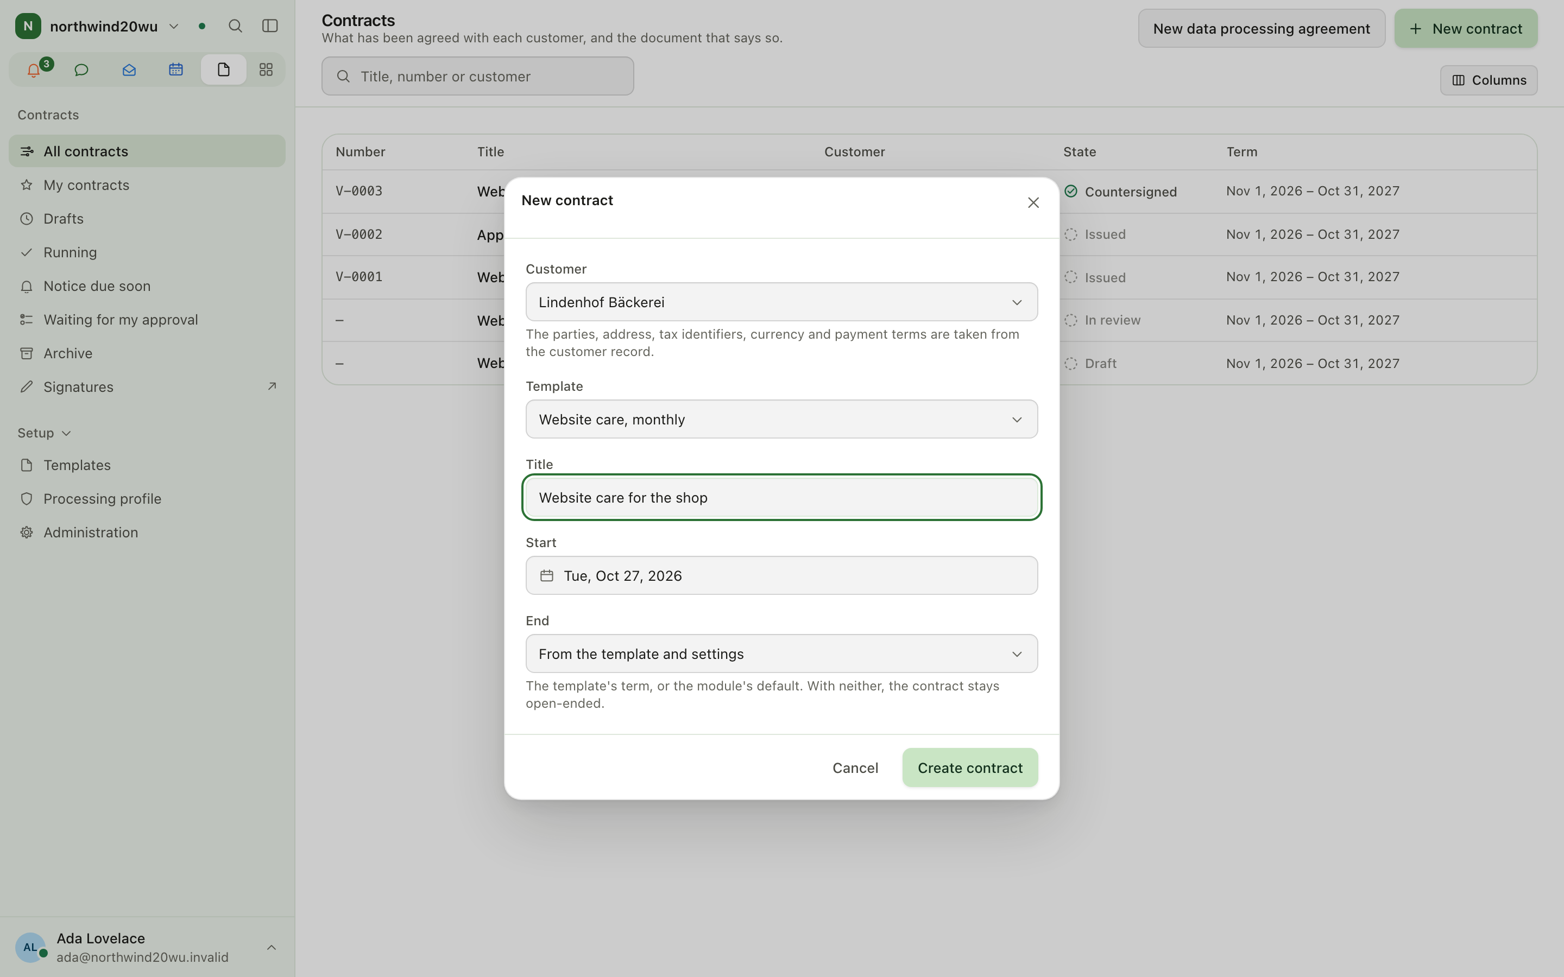The image size is (1564, 977).
Task: Open the Customer dropdown Lindenhof Bäckerei
Action: [x=781, y=302]
